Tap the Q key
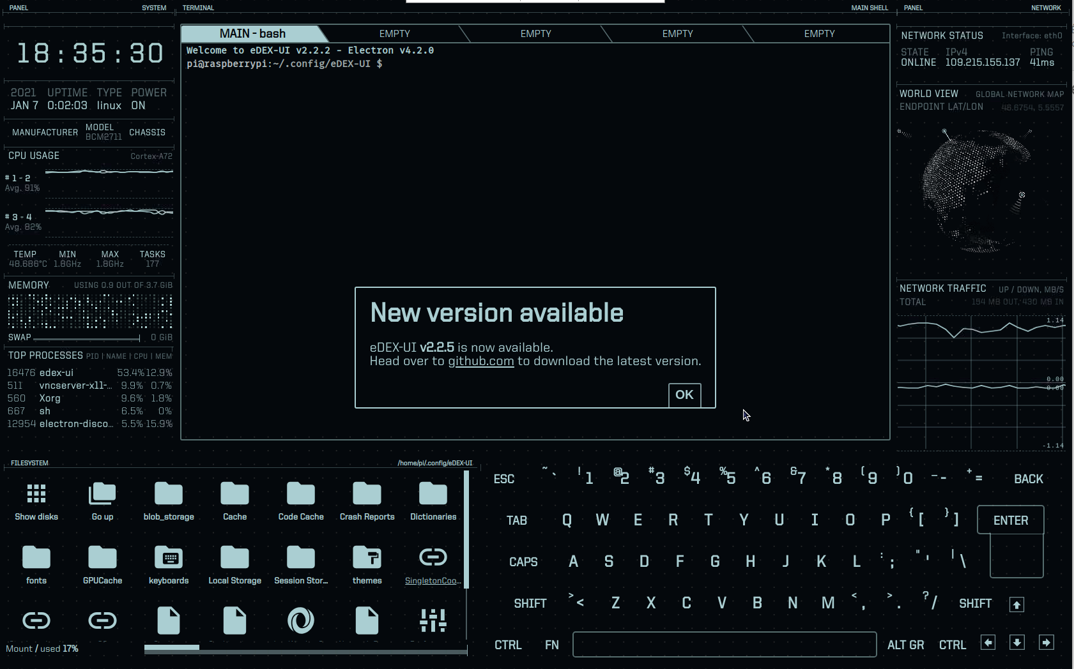1074x669 pixels. pos(567,520)
